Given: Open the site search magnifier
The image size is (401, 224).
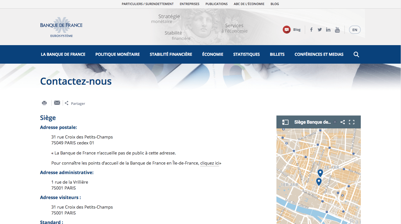Looking at the screenshot, I should [356, 54].
